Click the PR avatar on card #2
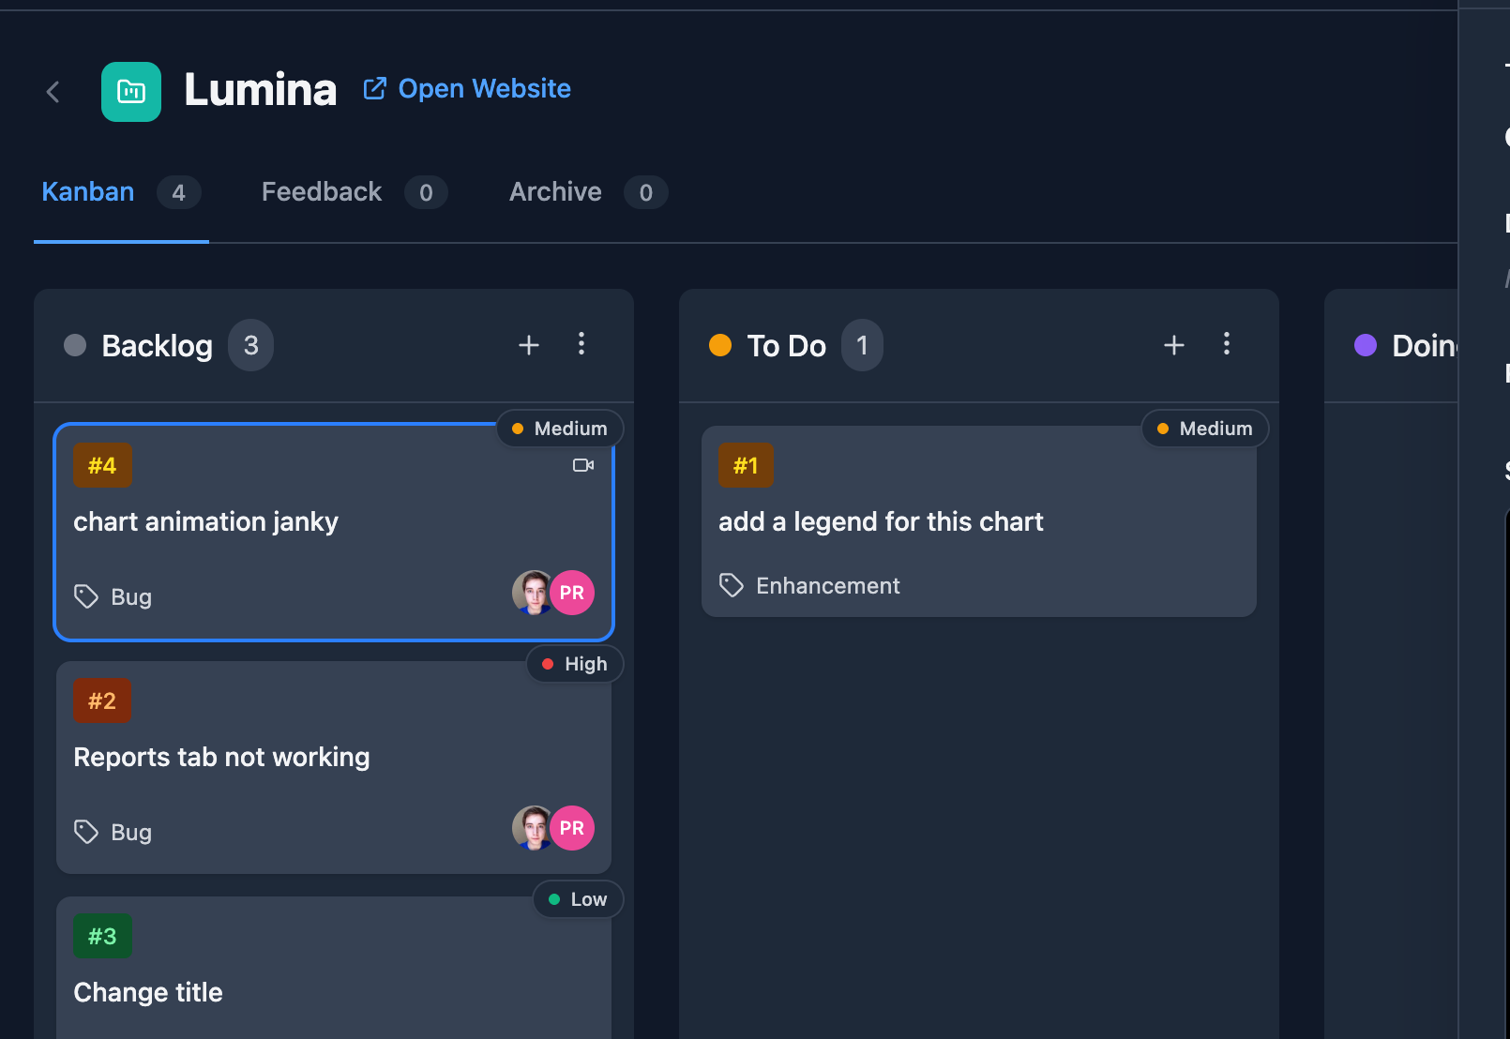 pyautogui.click(x=573, y=828)
